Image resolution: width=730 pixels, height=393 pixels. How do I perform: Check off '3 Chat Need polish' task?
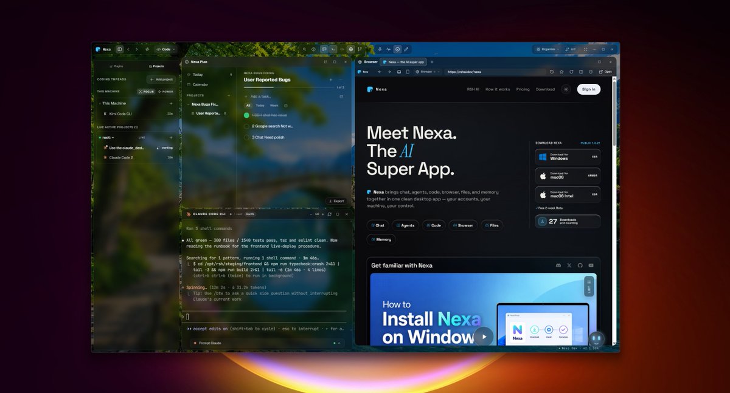pos(246,137)
